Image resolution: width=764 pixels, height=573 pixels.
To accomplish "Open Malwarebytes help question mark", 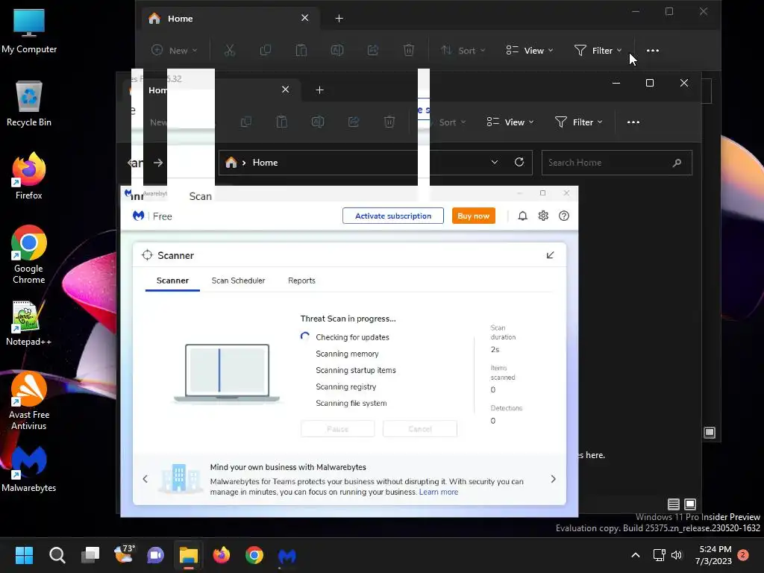I will pyautogui.click(x=564, y=216).
